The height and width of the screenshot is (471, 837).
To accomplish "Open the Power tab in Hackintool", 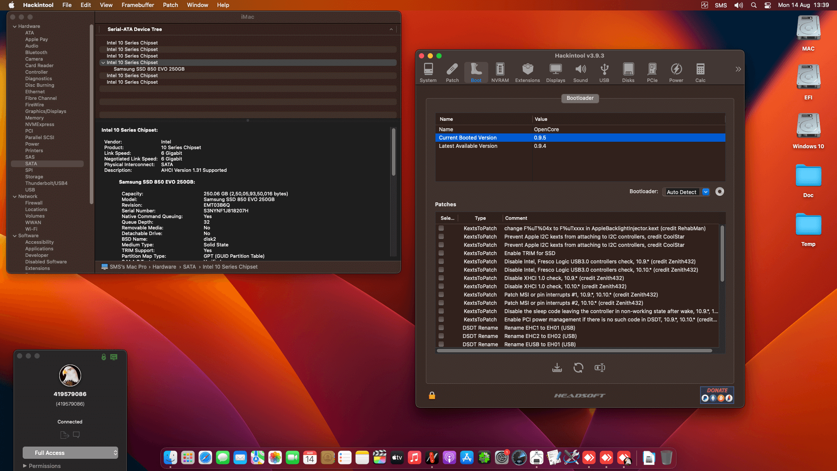I will tap(676, 72).
